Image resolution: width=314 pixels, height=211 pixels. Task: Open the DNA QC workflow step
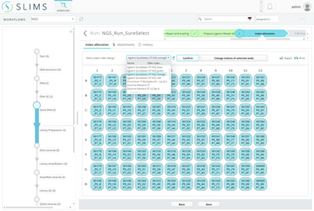46,97
